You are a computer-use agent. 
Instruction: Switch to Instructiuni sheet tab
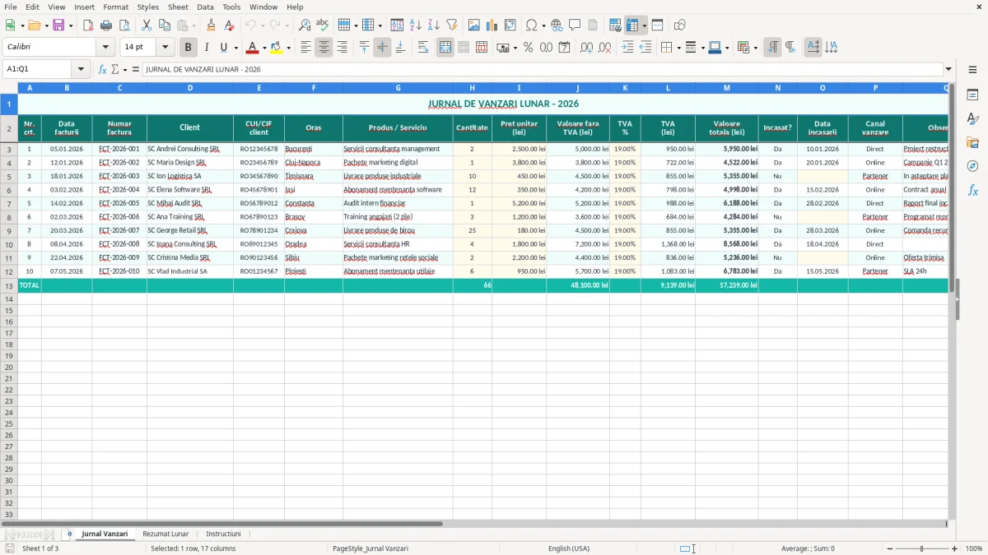pos(223,534)
